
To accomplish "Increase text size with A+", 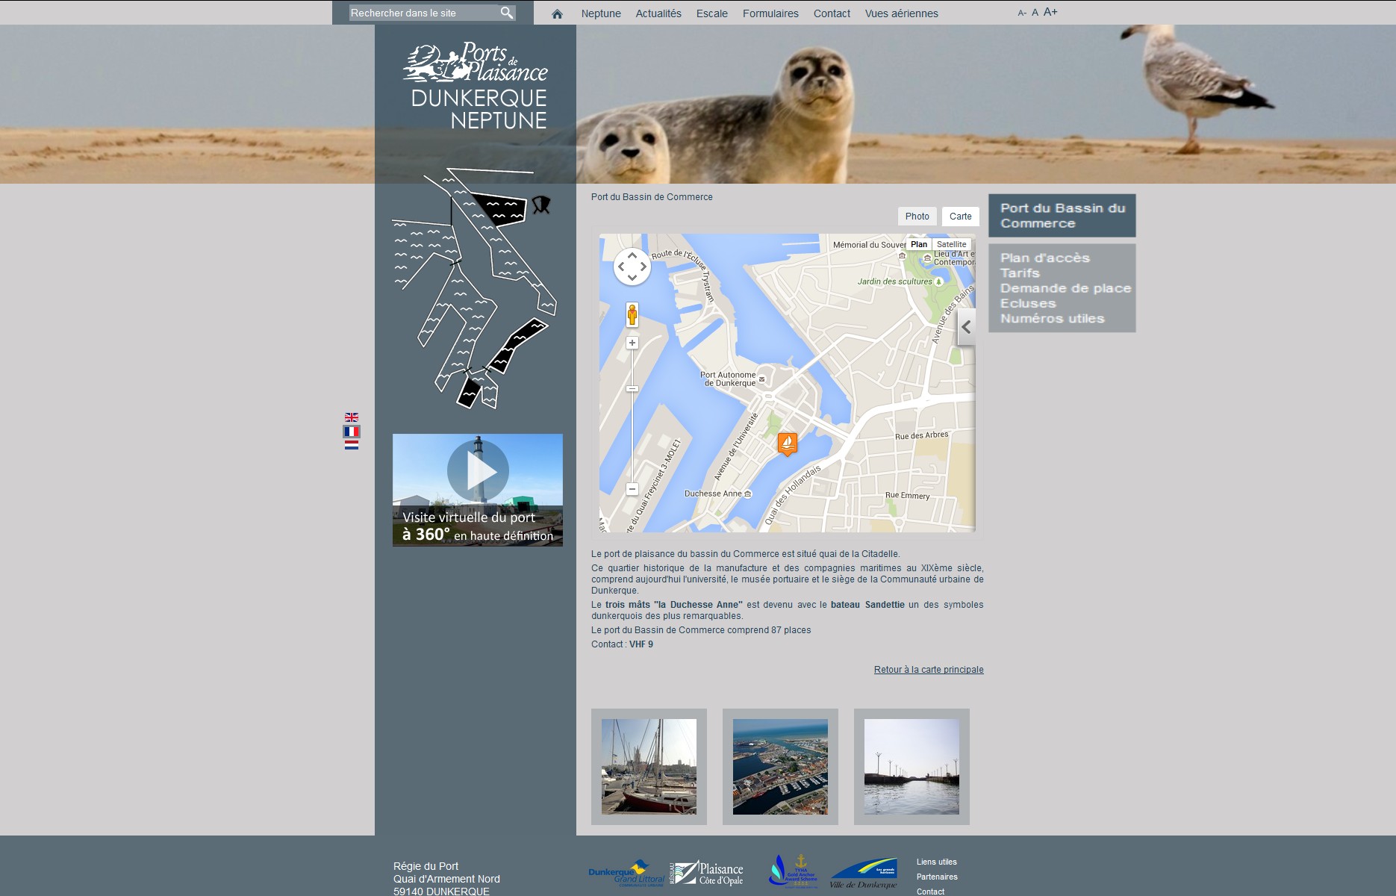I will (1050, 12).
